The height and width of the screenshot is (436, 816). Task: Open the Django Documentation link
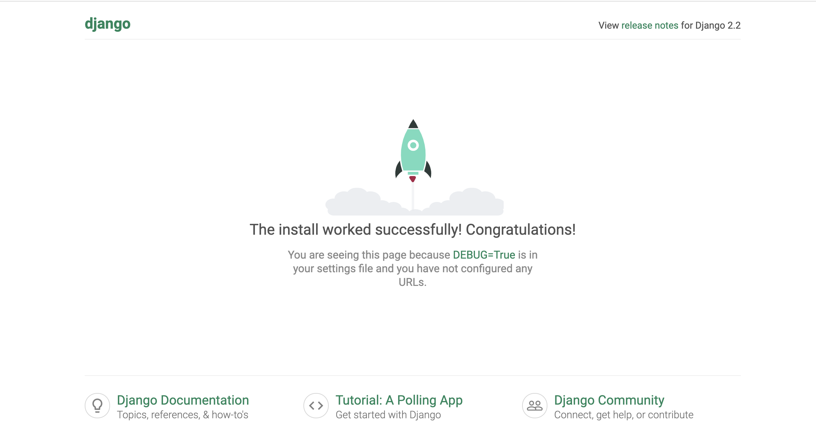point(183,400)
